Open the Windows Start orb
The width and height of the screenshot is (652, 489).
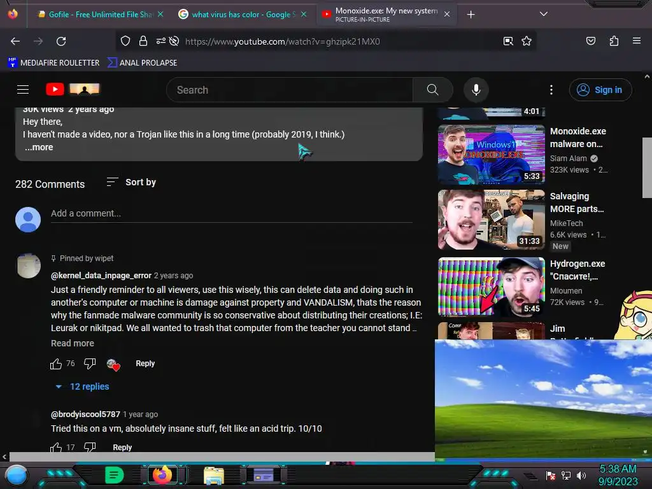(x=17, y=475)
